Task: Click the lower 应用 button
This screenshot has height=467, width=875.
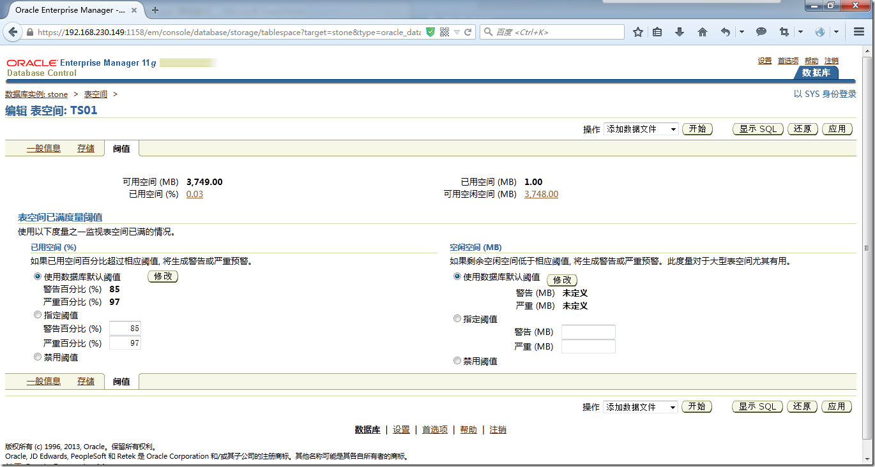Action: (x=837, y=406)
